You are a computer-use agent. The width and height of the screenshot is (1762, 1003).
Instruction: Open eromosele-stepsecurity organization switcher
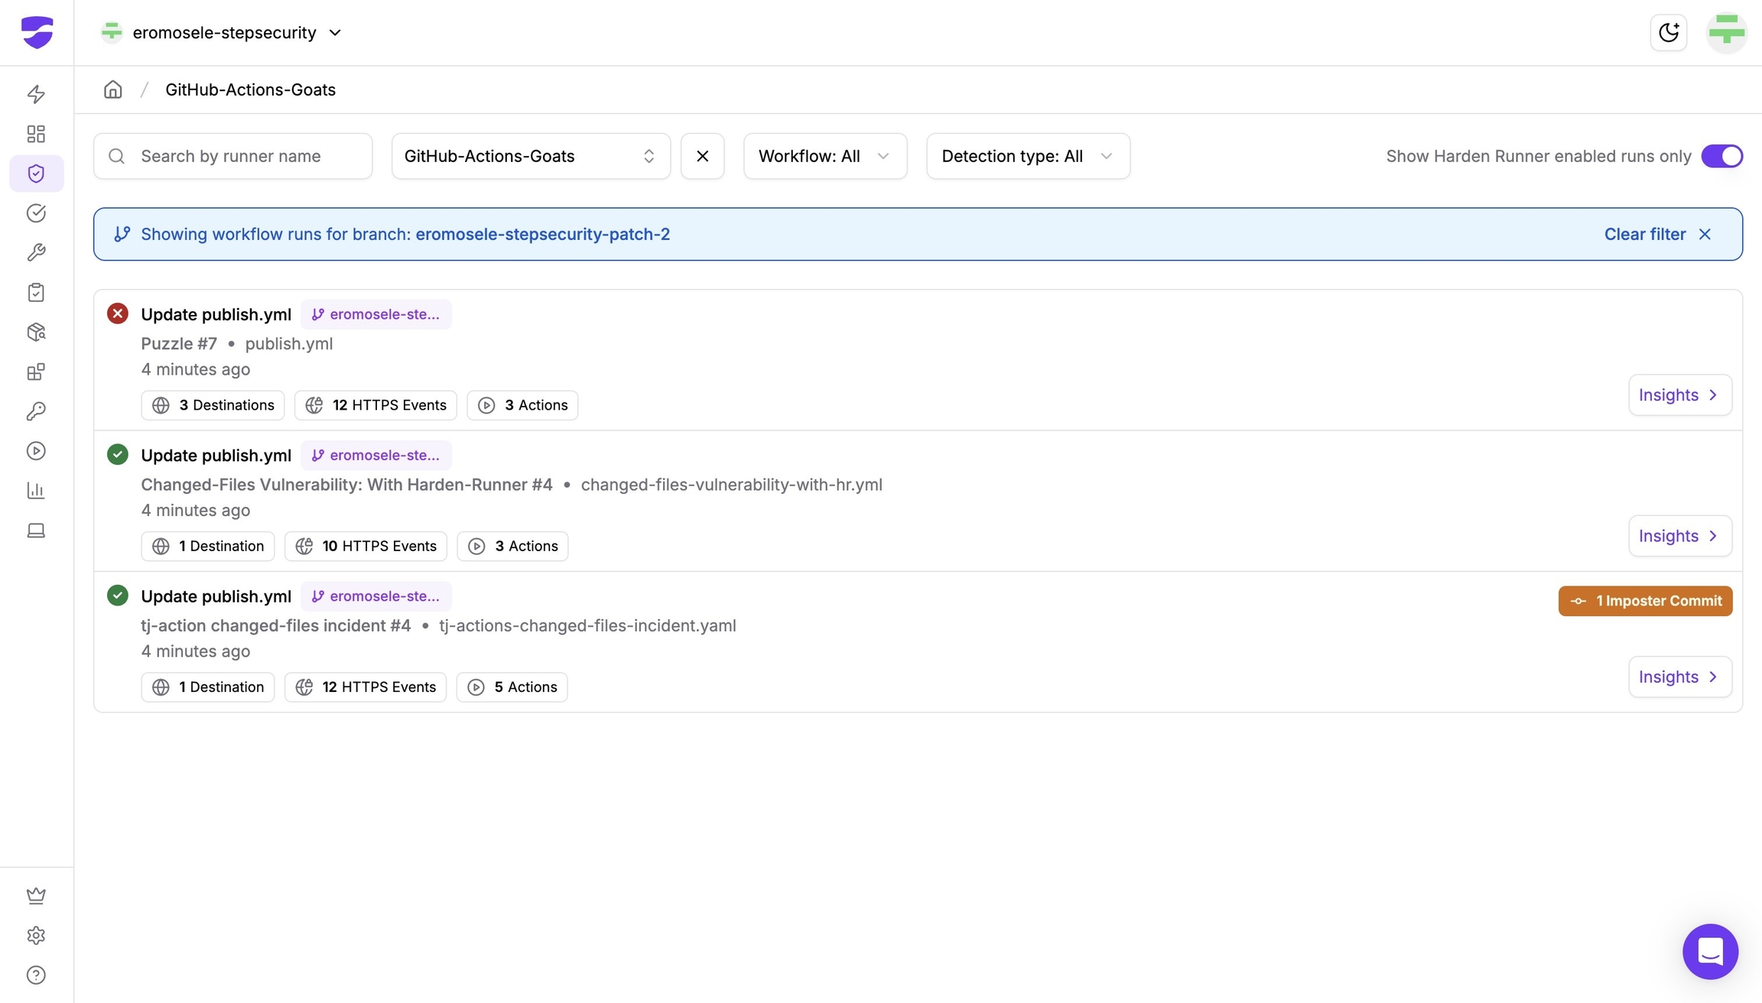tap(222, 32)
